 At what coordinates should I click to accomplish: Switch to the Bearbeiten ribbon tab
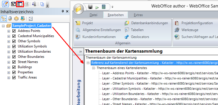point(116,15)
